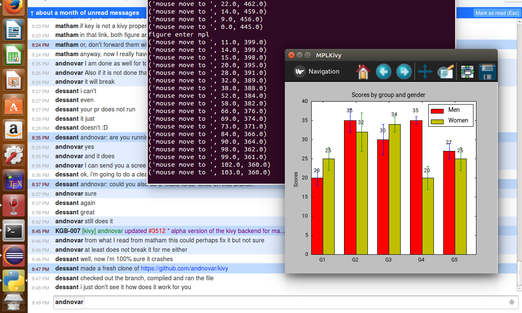
Task: Click the MPLKivy window title bar
Action: (391, 55)
